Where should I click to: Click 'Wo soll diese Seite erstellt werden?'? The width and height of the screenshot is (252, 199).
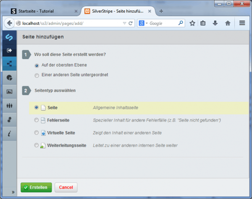tap(70, 54)
